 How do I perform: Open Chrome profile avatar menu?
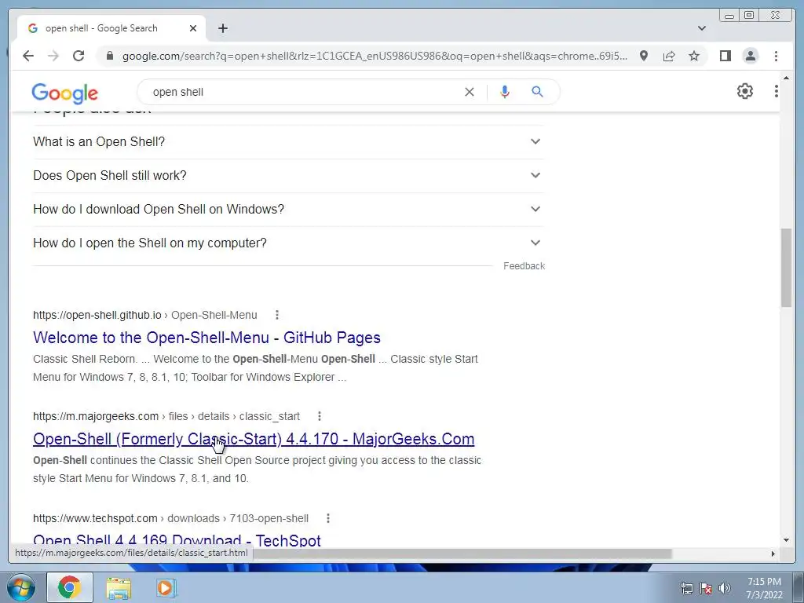750,56
